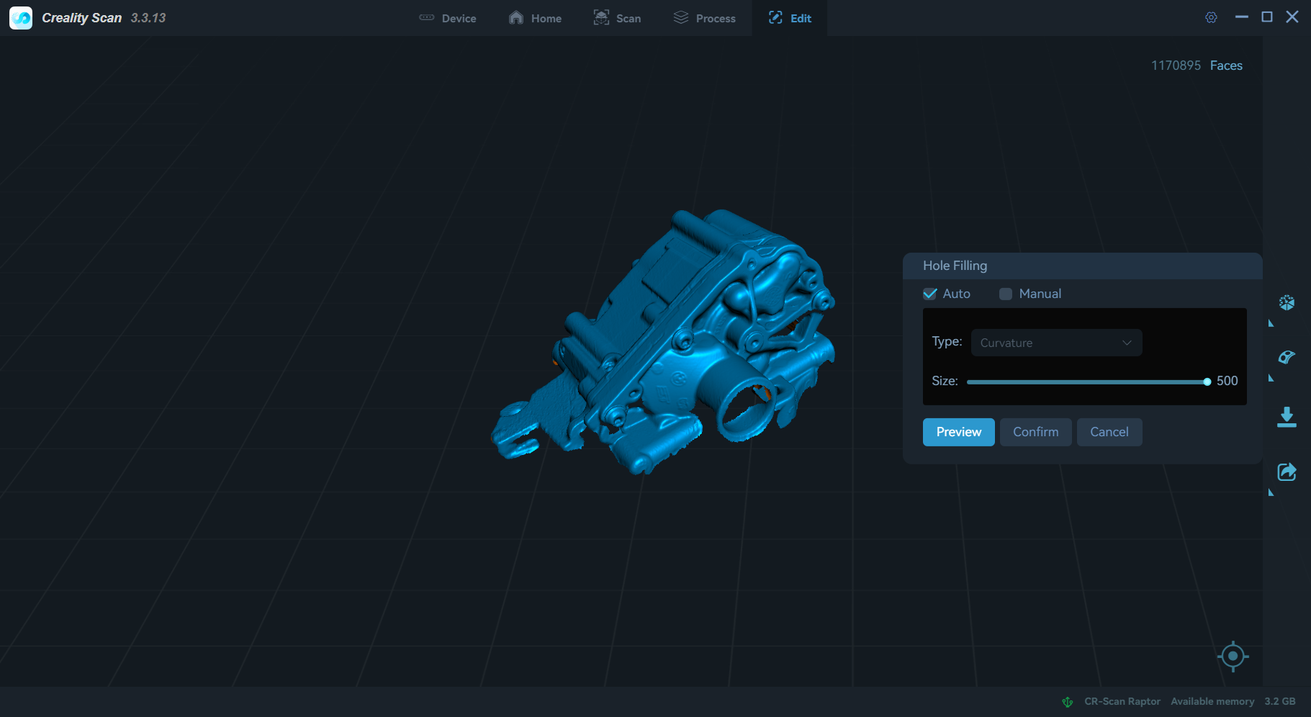Click the device connection status icon

coord(1068,701)
